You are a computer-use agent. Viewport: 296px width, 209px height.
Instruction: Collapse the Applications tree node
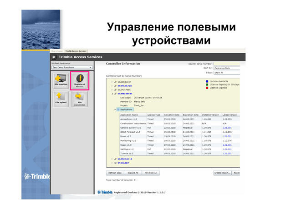[115, 109]
